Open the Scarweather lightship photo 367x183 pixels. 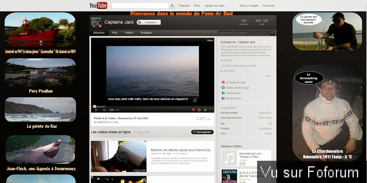click(x=40, y=29)
